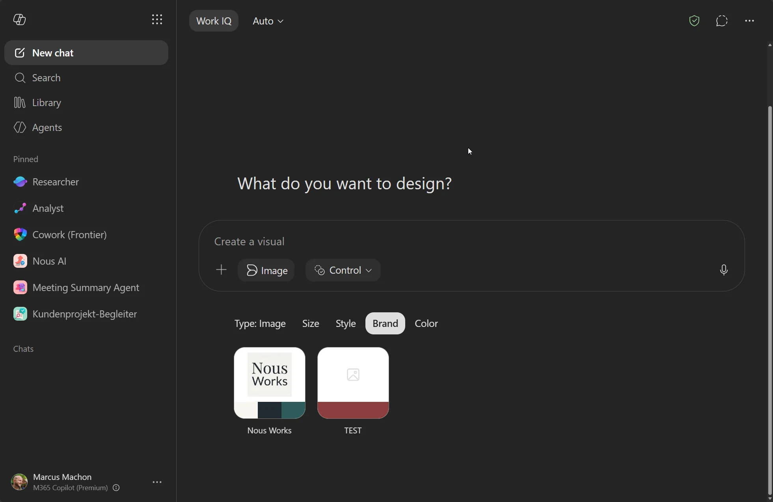Open Kundenprojekt-Begleiter agent
The image size is (773, 502).
click(x=86, y=314)
